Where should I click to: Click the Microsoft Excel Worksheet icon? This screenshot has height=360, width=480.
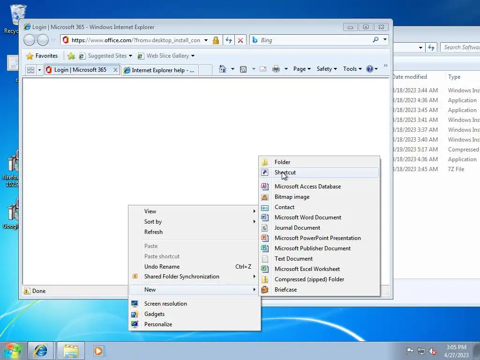(x=265, y=269)
